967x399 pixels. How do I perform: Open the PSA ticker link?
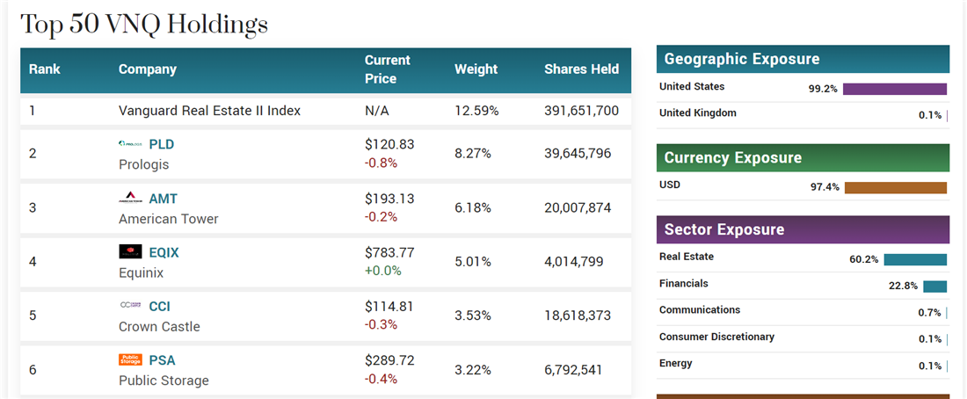(x=162, y=359)
